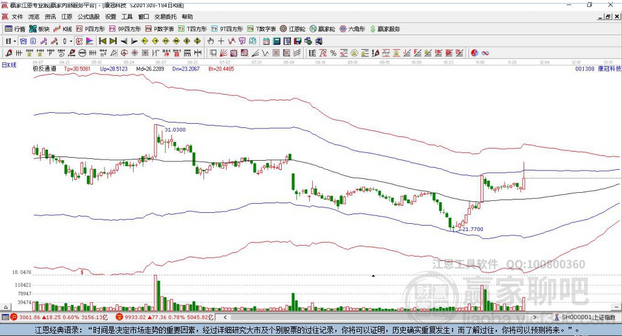This screenshot has width=622, height=336.
Task: Select the hand pan tool
Action: [211, 41]
